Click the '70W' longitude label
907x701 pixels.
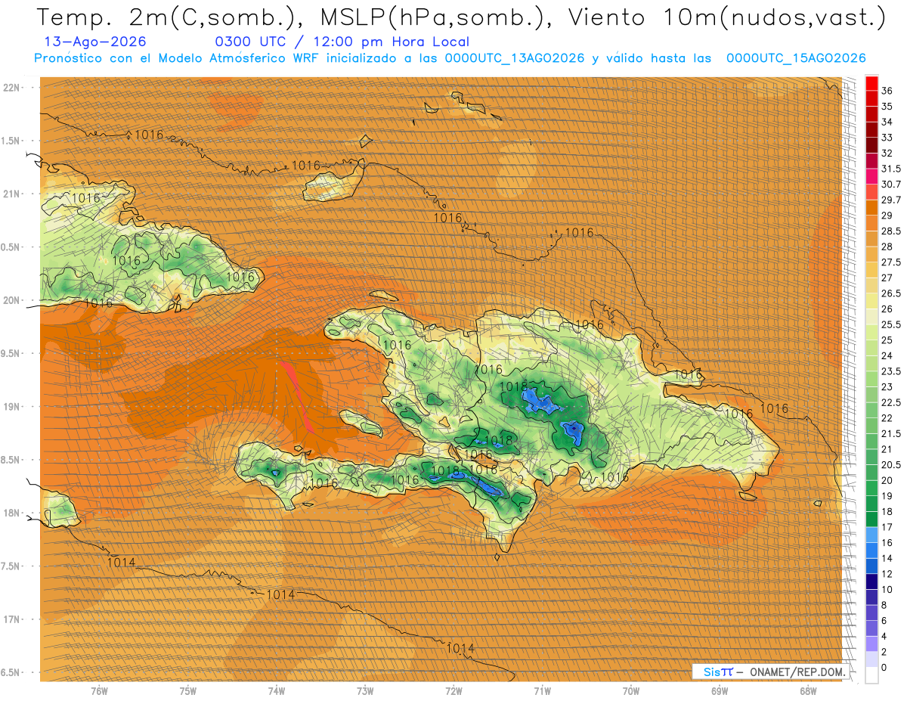[x=630, y=691]
